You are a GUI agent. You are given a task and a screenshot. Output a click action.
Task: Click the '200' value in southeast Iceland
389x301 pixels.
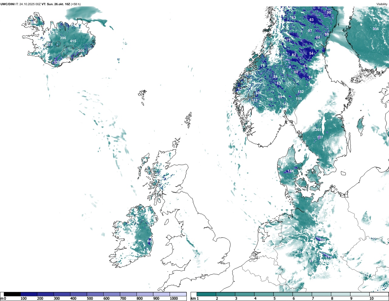[x=81, y=51]
